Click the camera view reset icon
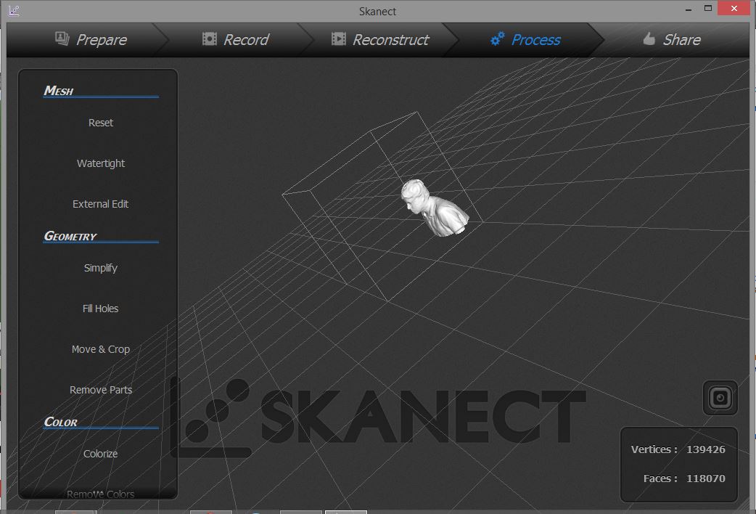This screenshot has height=514, width=756. pyautogui.click(x=720, y=398)
